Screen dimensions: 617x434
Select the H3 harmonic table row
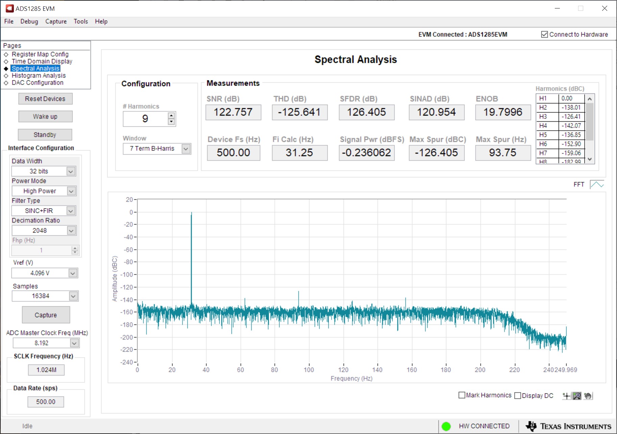pos(560,117)
